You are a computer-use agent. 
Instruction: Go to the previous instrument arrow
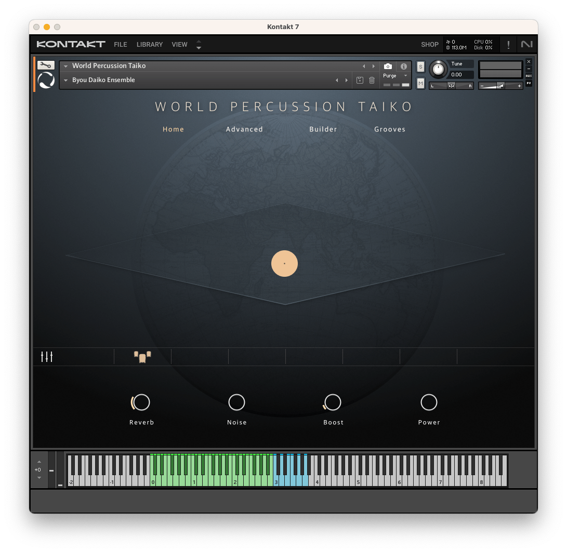point(364,66)
